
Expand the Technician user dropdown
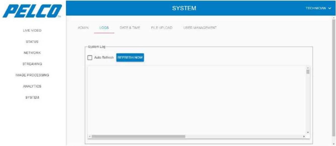(318, 8)
